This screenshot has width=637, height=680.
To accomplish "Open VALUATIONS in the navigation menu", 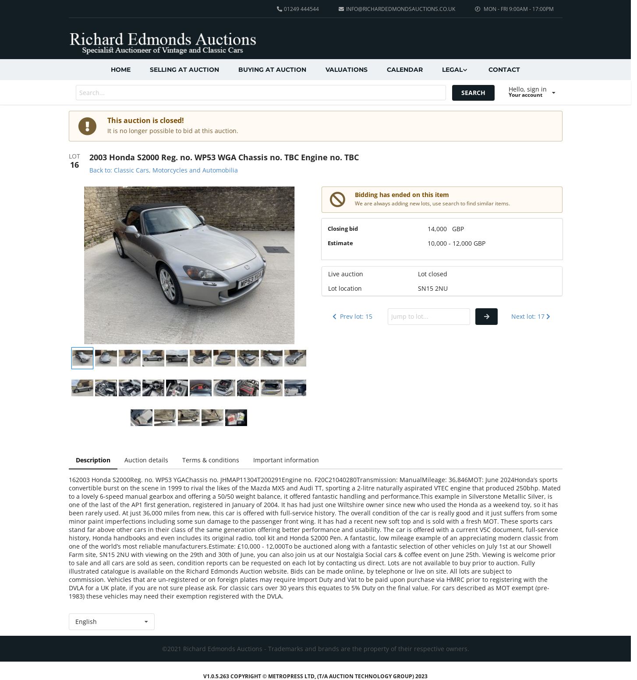I will 347,70.
